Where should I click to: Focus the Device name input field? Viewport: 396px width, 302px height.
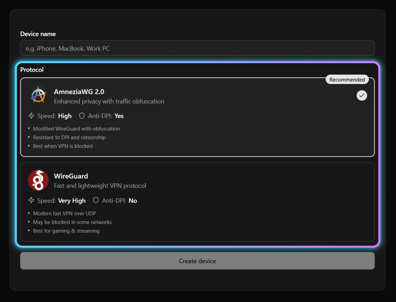pyautogui.click(x=197, y=48)
